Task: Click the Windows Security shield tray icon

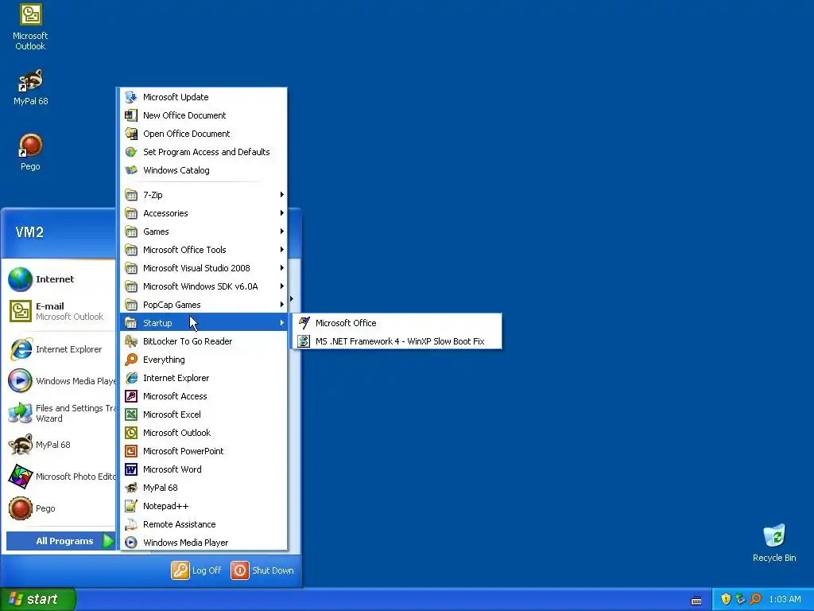Action: (x=726, y=599)
